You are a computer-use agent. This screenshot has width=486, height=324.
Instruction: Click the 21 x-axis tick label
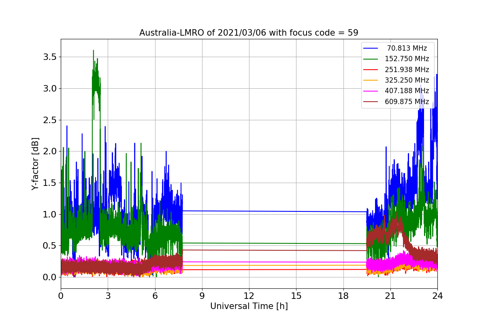(390, 296)
